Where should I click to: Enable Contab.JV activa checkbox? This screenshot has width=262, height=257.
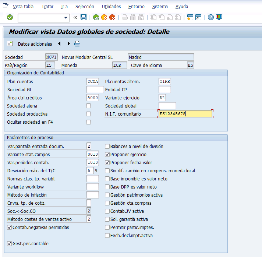point(107,211)
